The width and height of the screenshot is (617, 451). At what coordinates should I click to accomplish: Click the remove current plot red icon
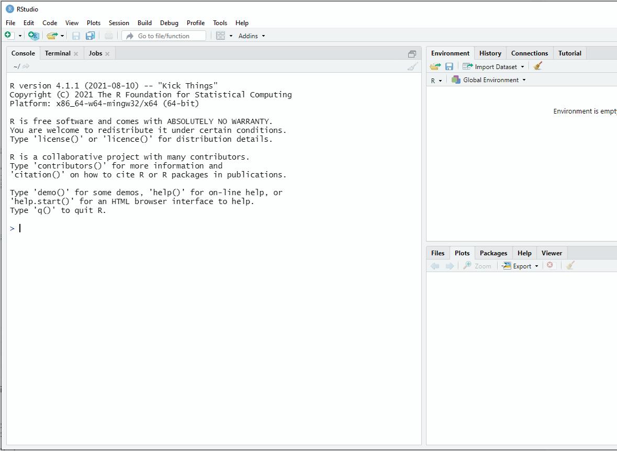pyautogui.click(x=549, y=265)
